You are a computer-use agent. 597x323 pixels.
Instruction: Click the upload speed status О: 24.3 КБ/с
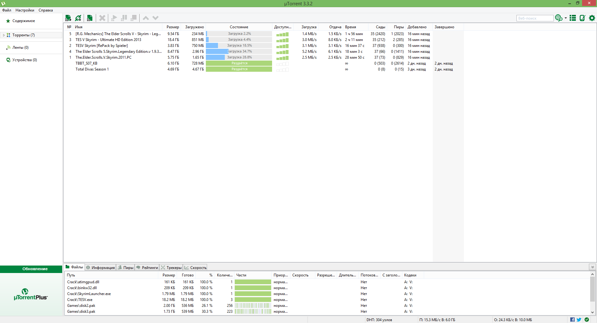(513, 320)
